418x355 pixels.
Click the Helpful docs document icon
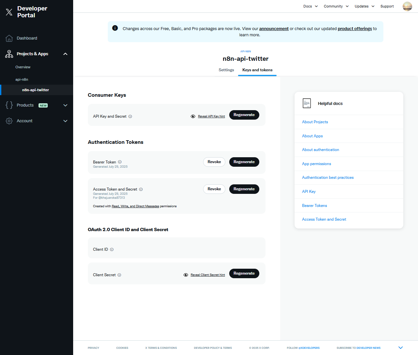(x=307, y=103)
